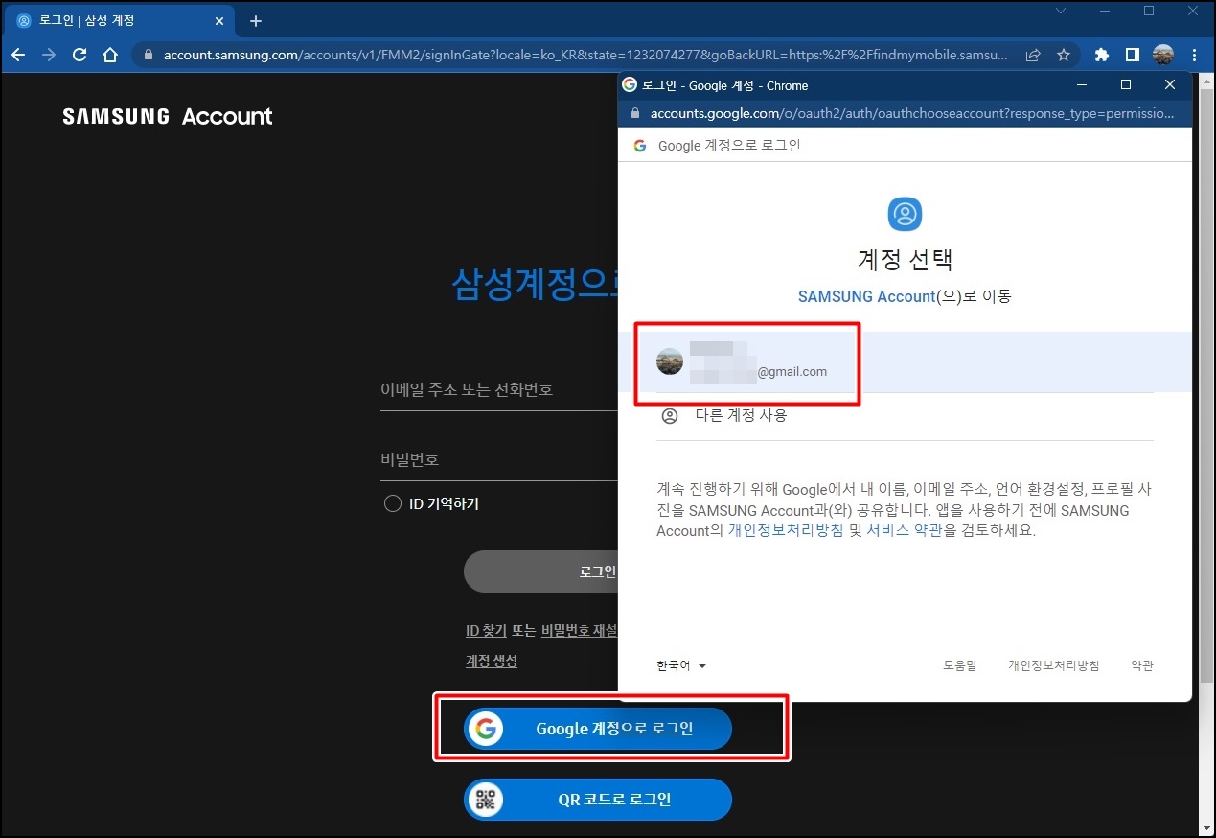The width and height of the screenshot is (1216, 838).
Task: Open 서비스 약관 link in consent text
Action: [905, 530]
